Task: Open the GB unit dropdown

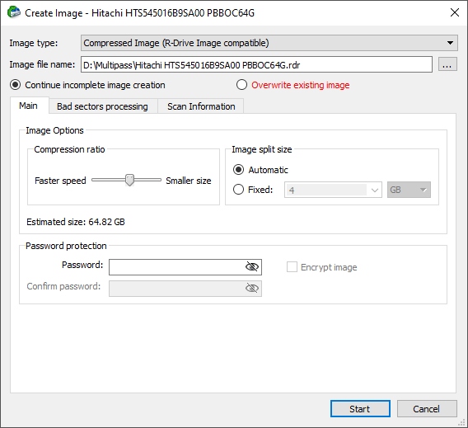Action: coord(409,190)
